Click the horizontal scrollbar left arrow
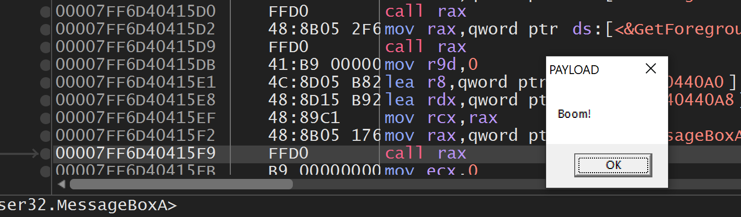 [62, 184]
